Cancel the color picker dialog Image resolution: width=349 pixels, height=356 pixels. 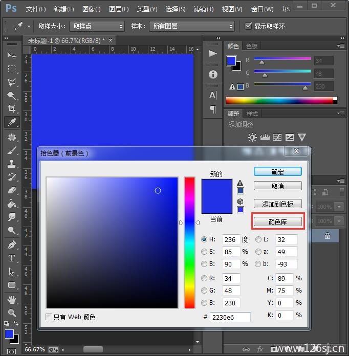(x=278, y=186)
